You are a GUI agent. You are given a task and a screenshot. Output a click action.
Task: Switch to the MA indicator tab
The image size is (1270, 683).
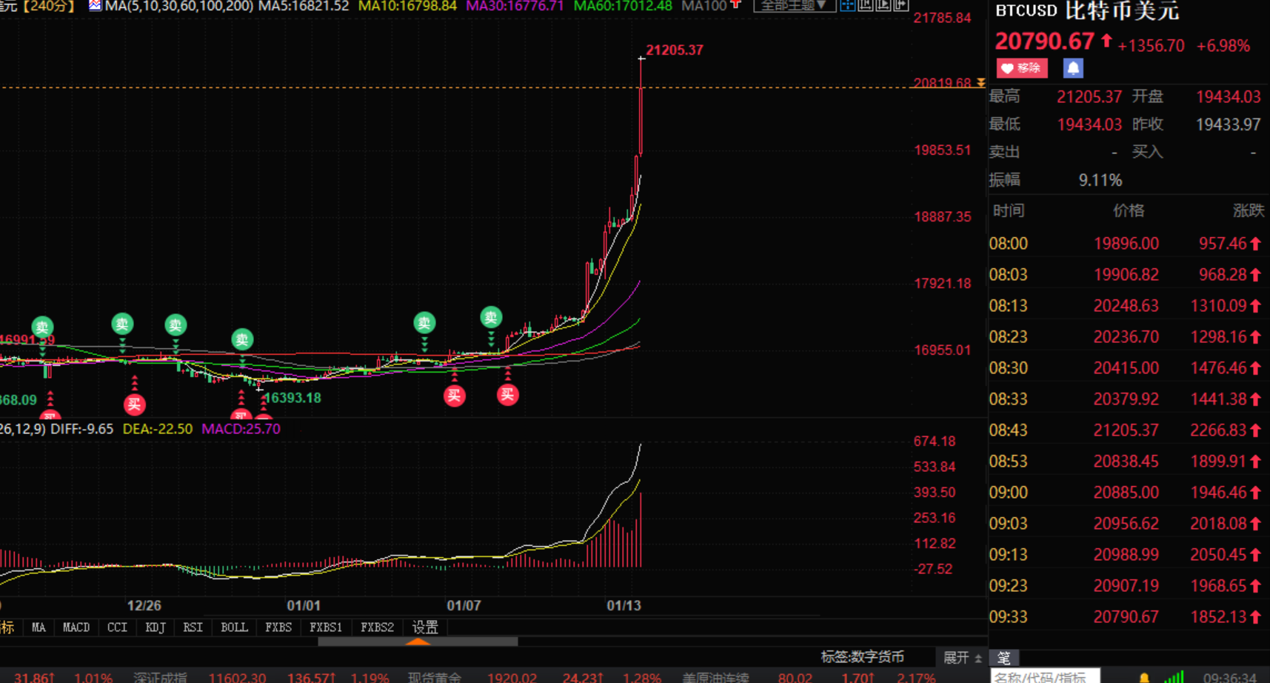[x=39, y=627]
